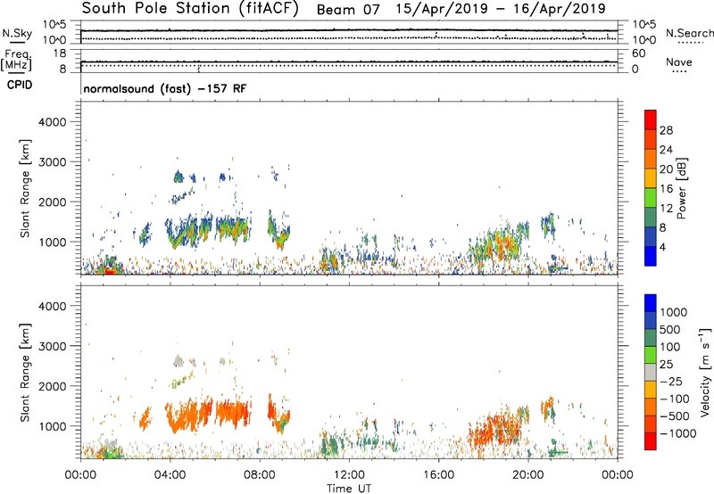Click the '24' label on the power colour bar
Image resolution: width=714 pixels, height=494 pixels.
666,150
